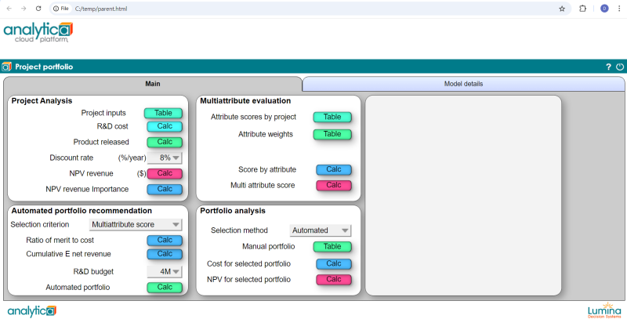Click the Automated portfolio recommendation heading

click(x=82, y=211)
